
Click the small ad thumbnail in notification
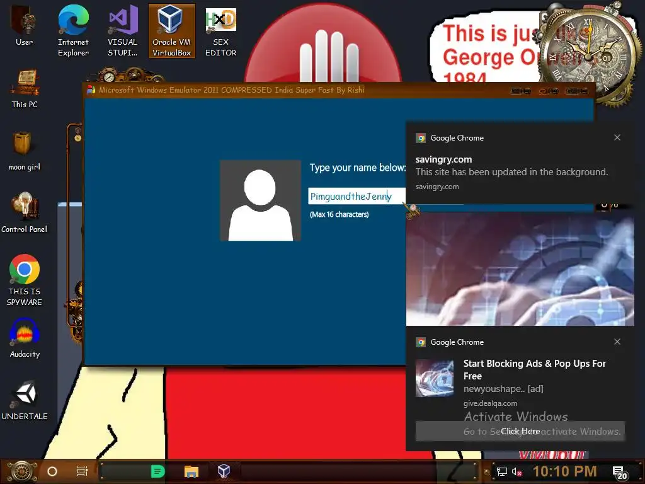(435, 378)
